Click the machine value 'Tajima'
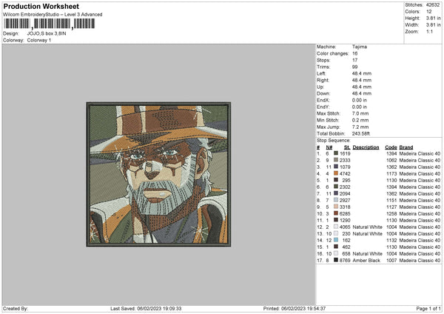The height and width of the screenshot is (314, 444). 360,47
